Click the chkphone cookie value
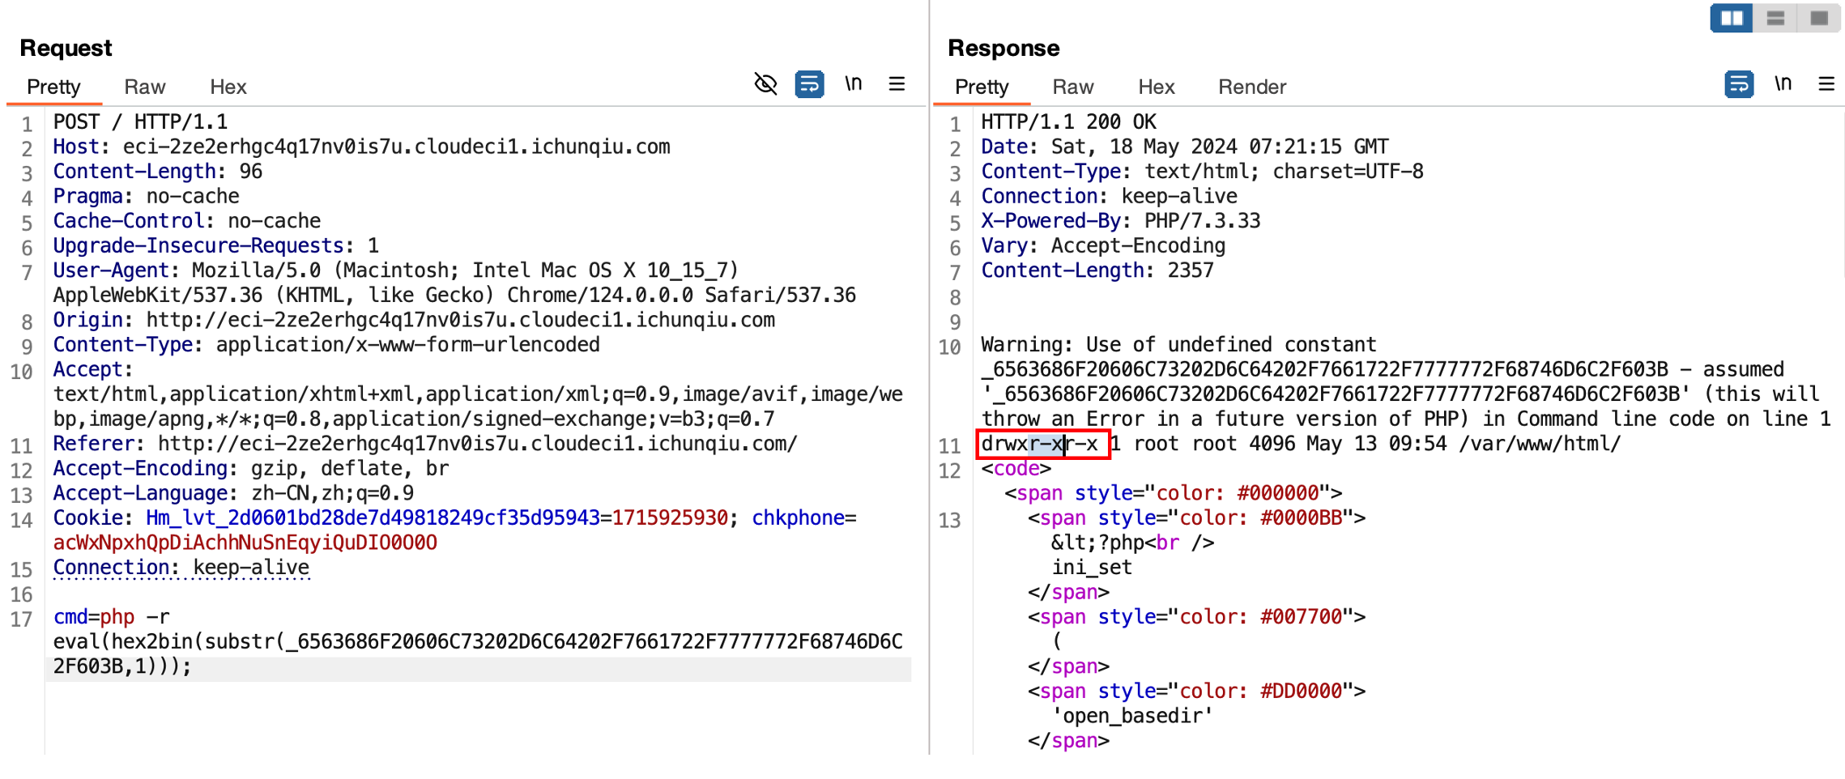This screenshot has height=779, width=1845. (x=245, y=543)
